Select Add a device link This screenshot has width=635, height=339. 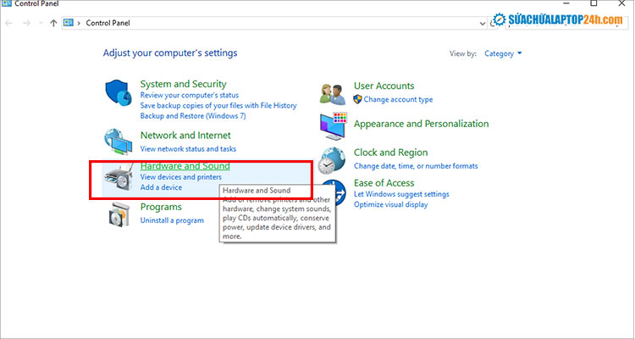click(x=161, y=187)
